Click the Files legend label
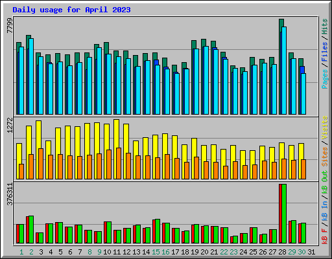Viewport: 332px width, 259px height. click(x=324, y=52)
